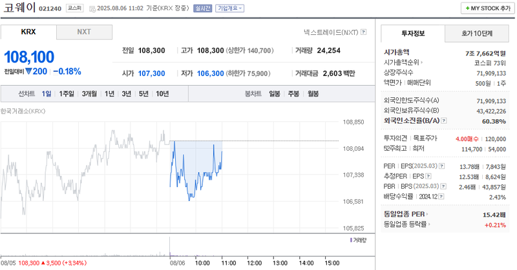The width and height of the screenshot is (517, 270).
Task: Click the -0.18% change value
Action: (67, 72)
